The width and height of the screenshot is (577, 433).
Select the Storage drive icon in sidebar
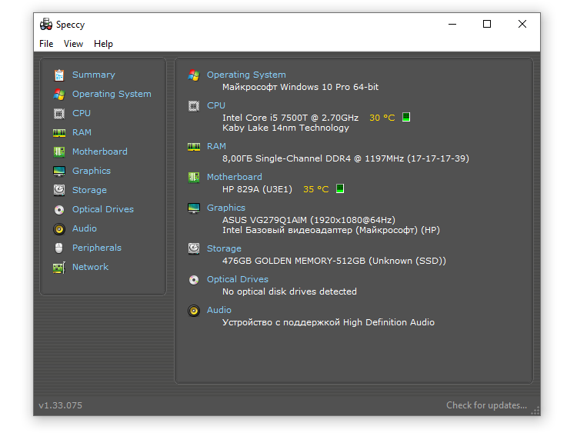(x=59, y=190)
